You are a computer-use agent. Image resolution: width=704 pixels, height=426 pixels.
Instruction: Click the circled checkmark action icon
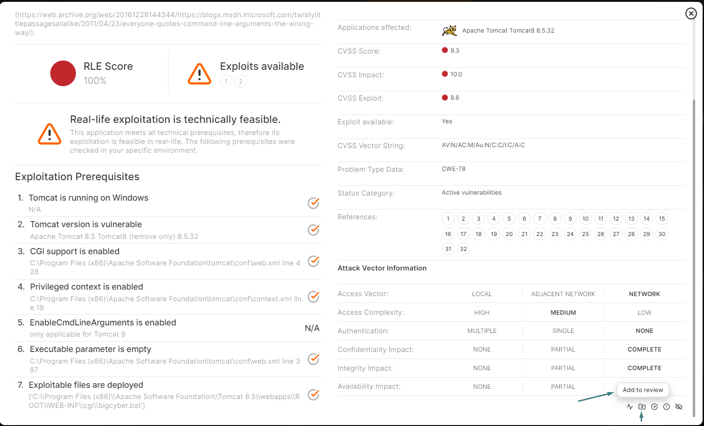[654, 407]
